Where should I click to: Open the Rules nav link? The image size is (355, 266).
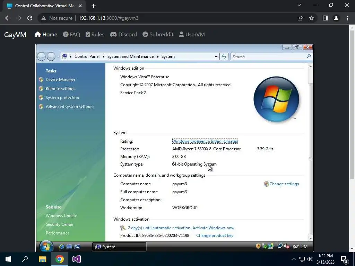(x=95, y=34)
